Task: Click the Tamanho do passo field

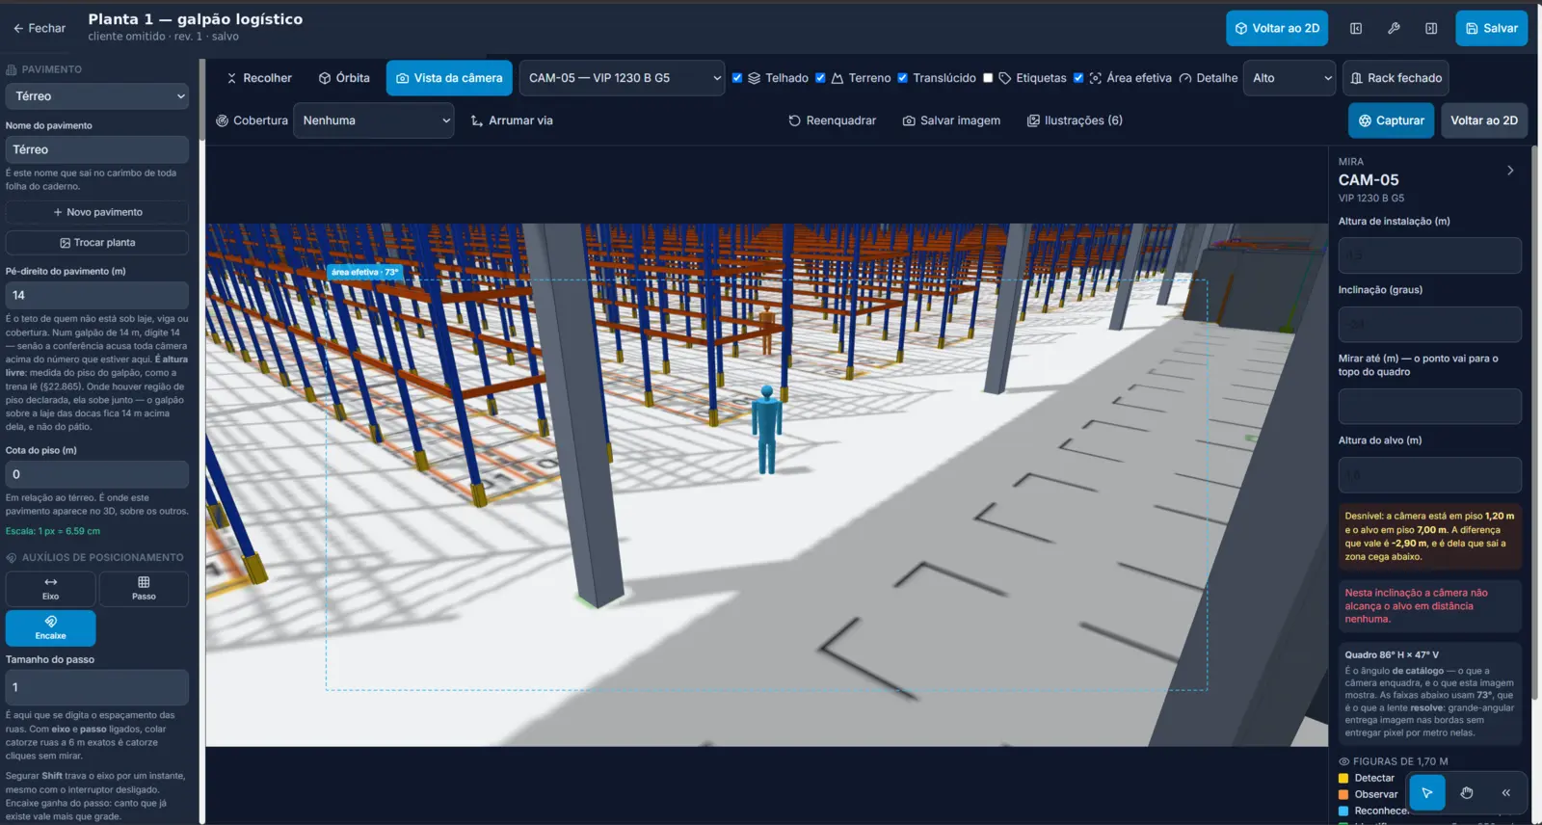Action: click(x=97, y=687)
